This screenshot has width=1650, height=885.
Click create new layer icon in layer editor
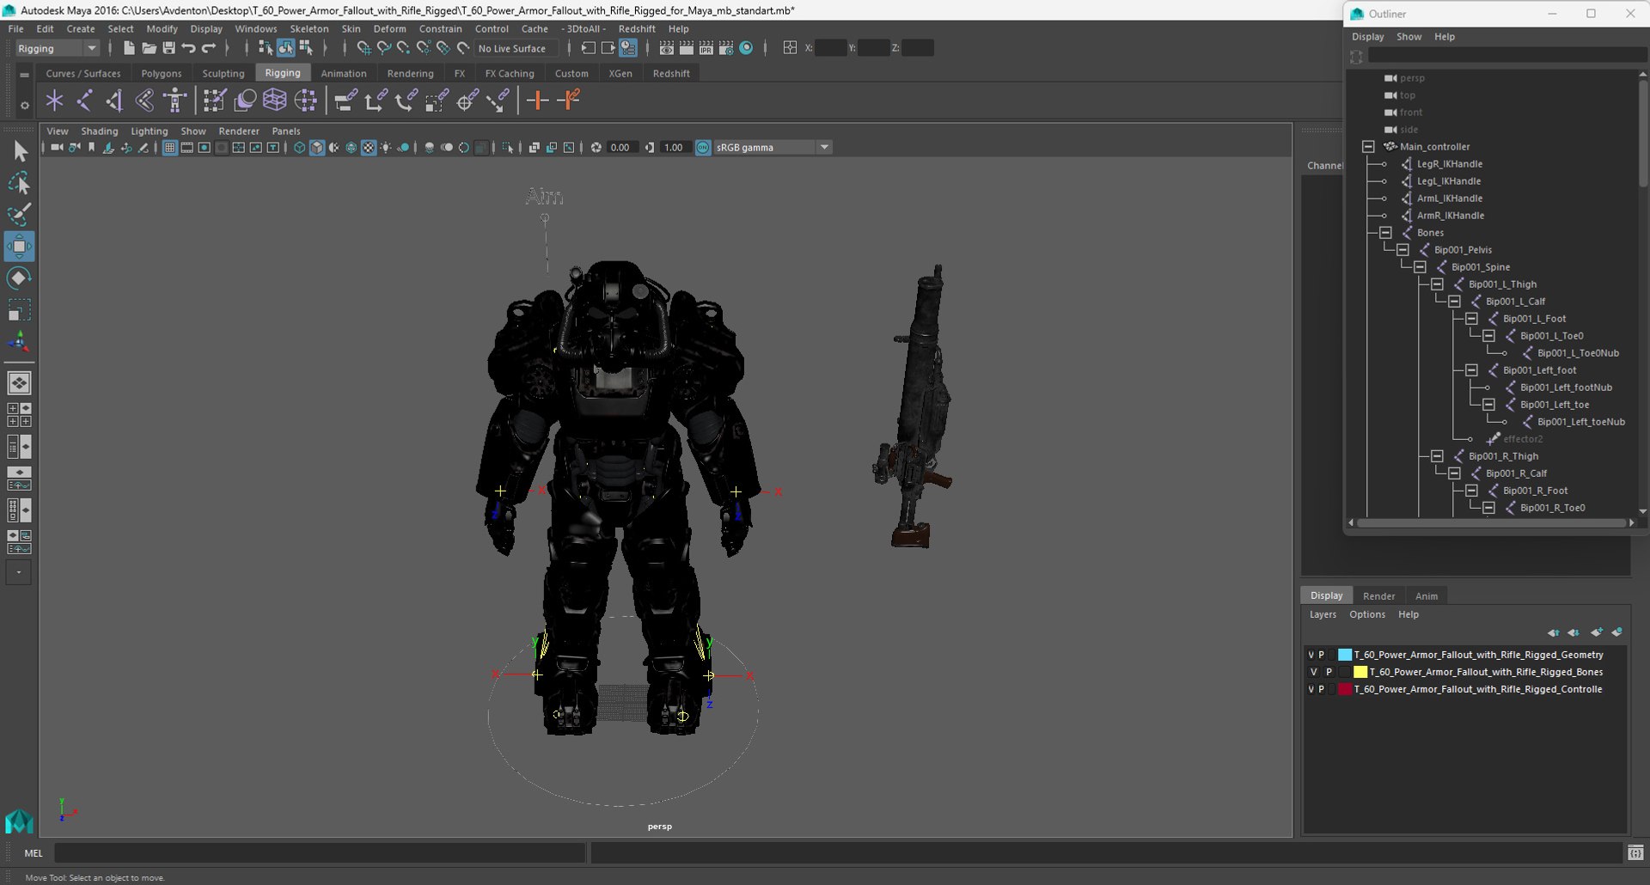pos(1597,632)
